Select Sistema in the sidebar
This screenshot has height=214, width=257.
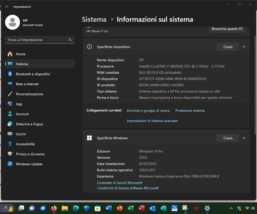[x=40, y=64]
